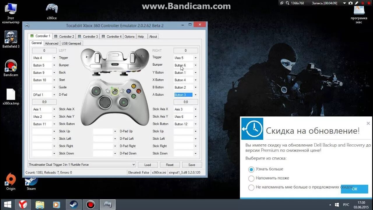Open File Explorer from taskbar

pos(40,204)
